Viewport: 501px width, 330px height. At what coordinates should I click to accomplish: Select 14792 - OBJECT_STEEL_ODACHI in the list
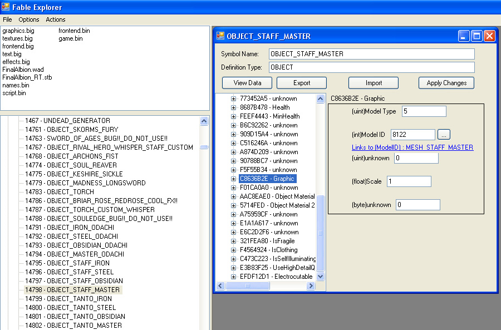coord(71,237)
